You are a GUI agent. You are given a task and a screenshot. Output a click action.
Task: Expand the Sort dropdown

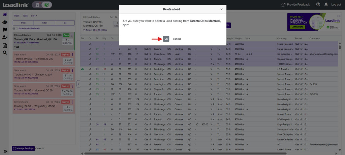coord(34,15)
